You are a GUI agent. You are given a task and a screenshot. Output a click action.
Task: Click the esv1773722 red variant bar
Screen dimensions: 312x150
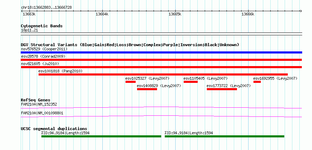pyautogui.click(x=222, y=89)
